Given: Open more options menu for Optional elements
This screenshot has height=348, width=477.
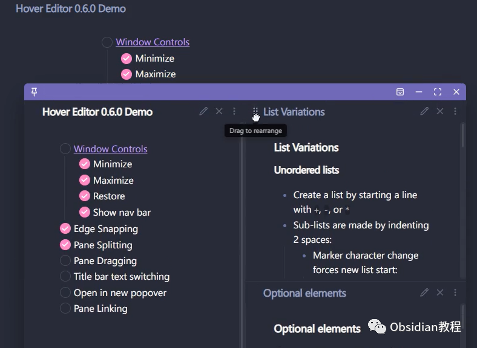Looking at the screenshot, I should click(x=455, y=292).
